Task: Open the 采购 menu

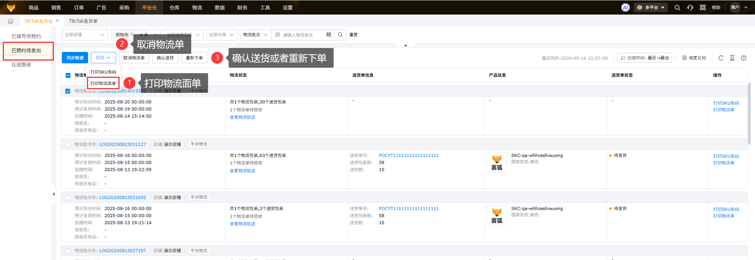Action: point(124,7)
